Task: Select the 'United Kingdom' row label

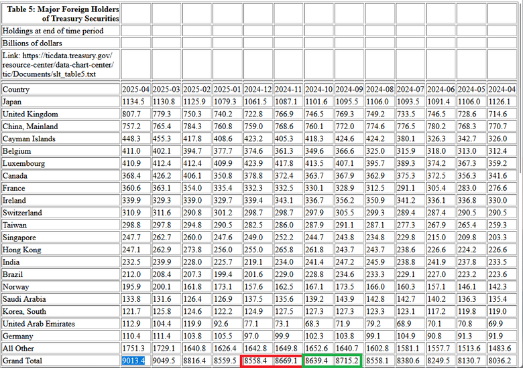Action: point(30,114)
